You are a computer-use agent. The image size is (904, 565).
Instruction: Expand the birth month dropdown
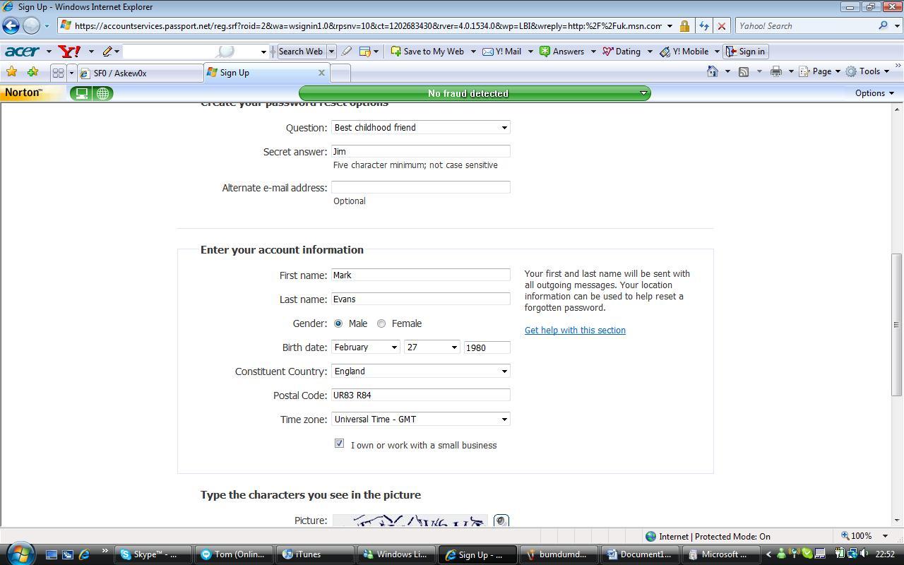(x=365, y=347)
